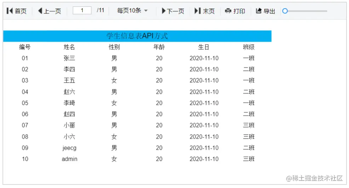
Task: Click the 班级 column header
Action: [248, 47]
